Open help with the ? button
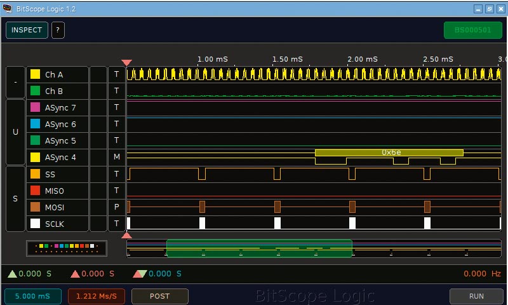 tap(58, 30)
